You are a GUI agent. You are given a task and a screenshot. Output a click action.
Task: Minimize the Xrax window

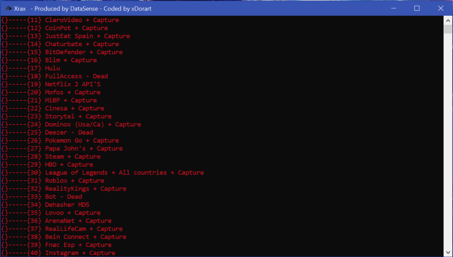[x=393, y=8]
